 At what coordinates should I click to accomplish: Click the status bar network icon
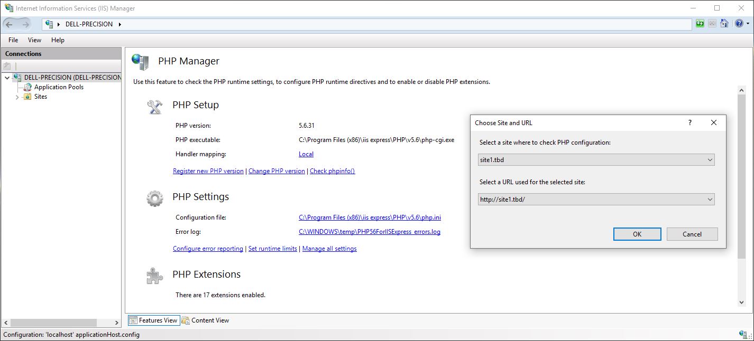[743, 335]
